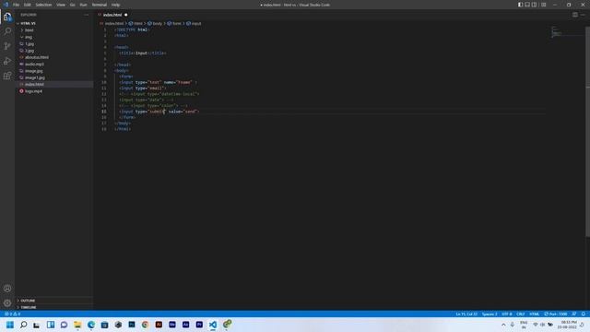
Task: Toggle the bottom panel layout button
Action: (527, 5)
